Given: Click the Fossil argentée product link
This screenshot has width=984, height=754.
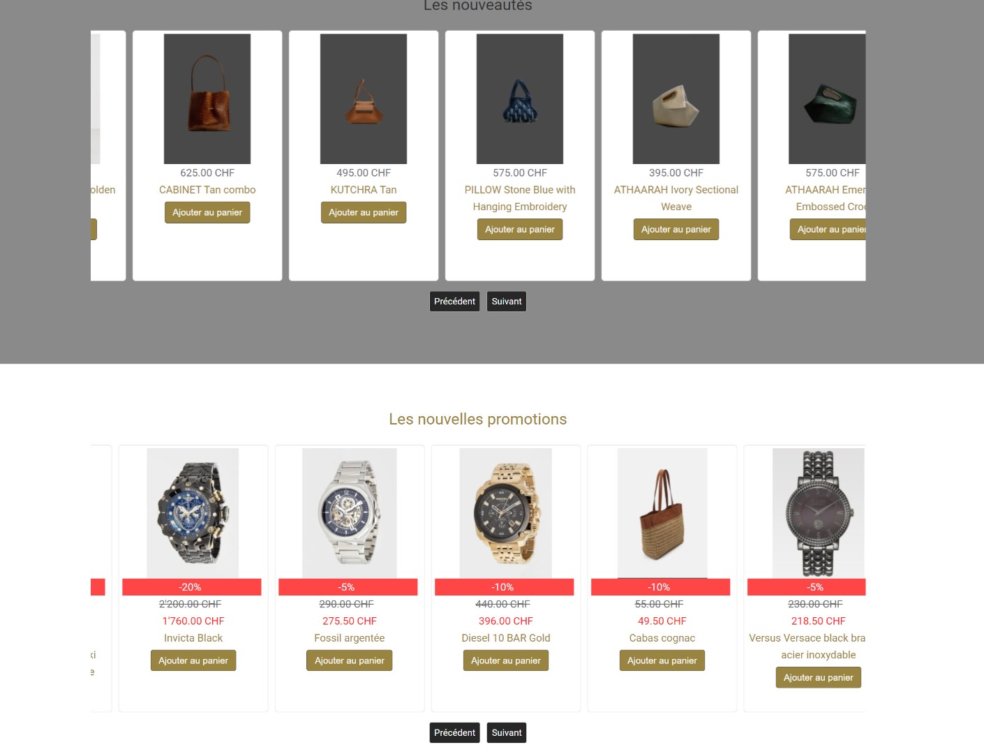Looking at the screenshot, I should tap(350, 638).
